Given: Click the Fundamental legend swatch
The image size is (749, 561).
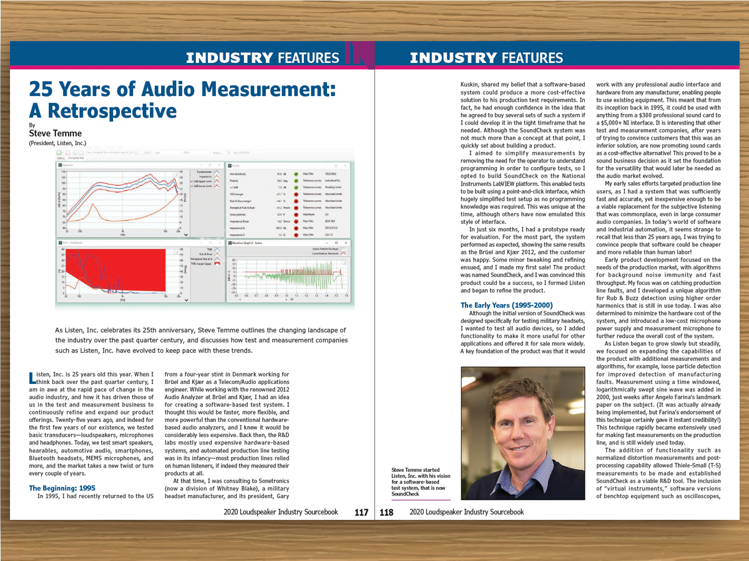Looking at the screenshot, I should click(217, 172).
